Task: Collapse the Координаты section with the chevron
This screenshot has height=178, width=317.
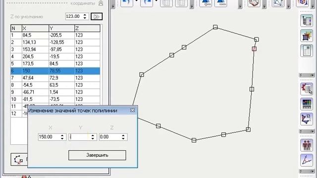Action: tap(101, 3)
